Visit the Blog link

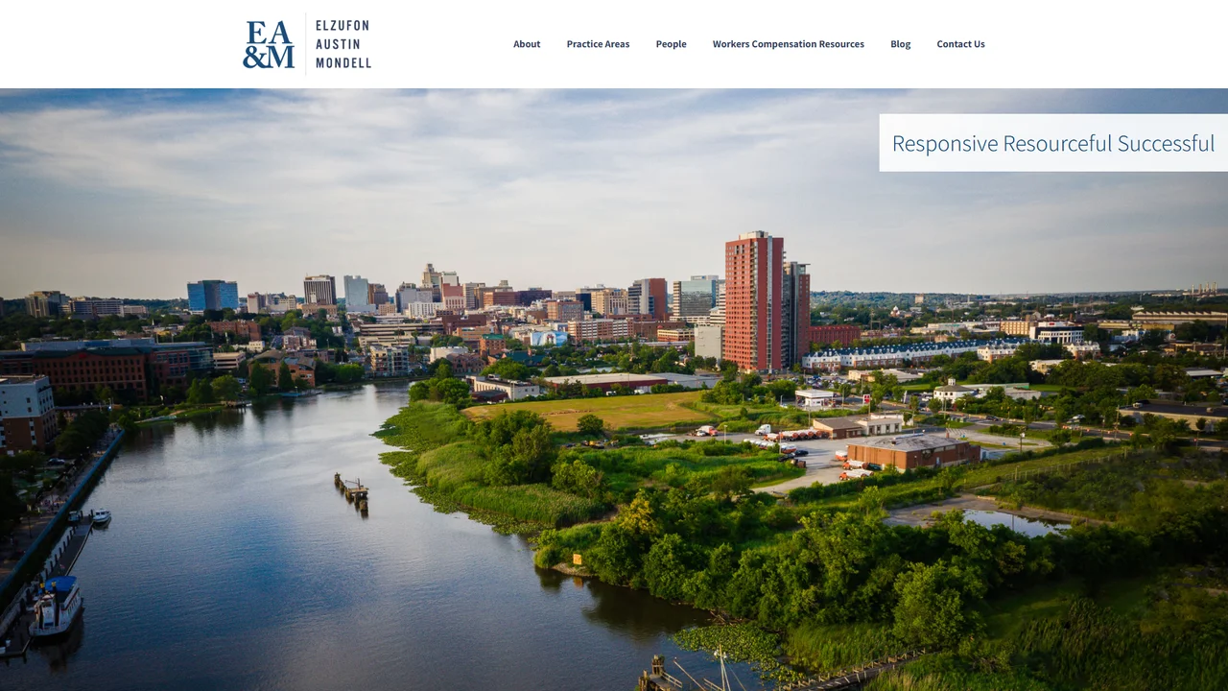pos(900,44)
